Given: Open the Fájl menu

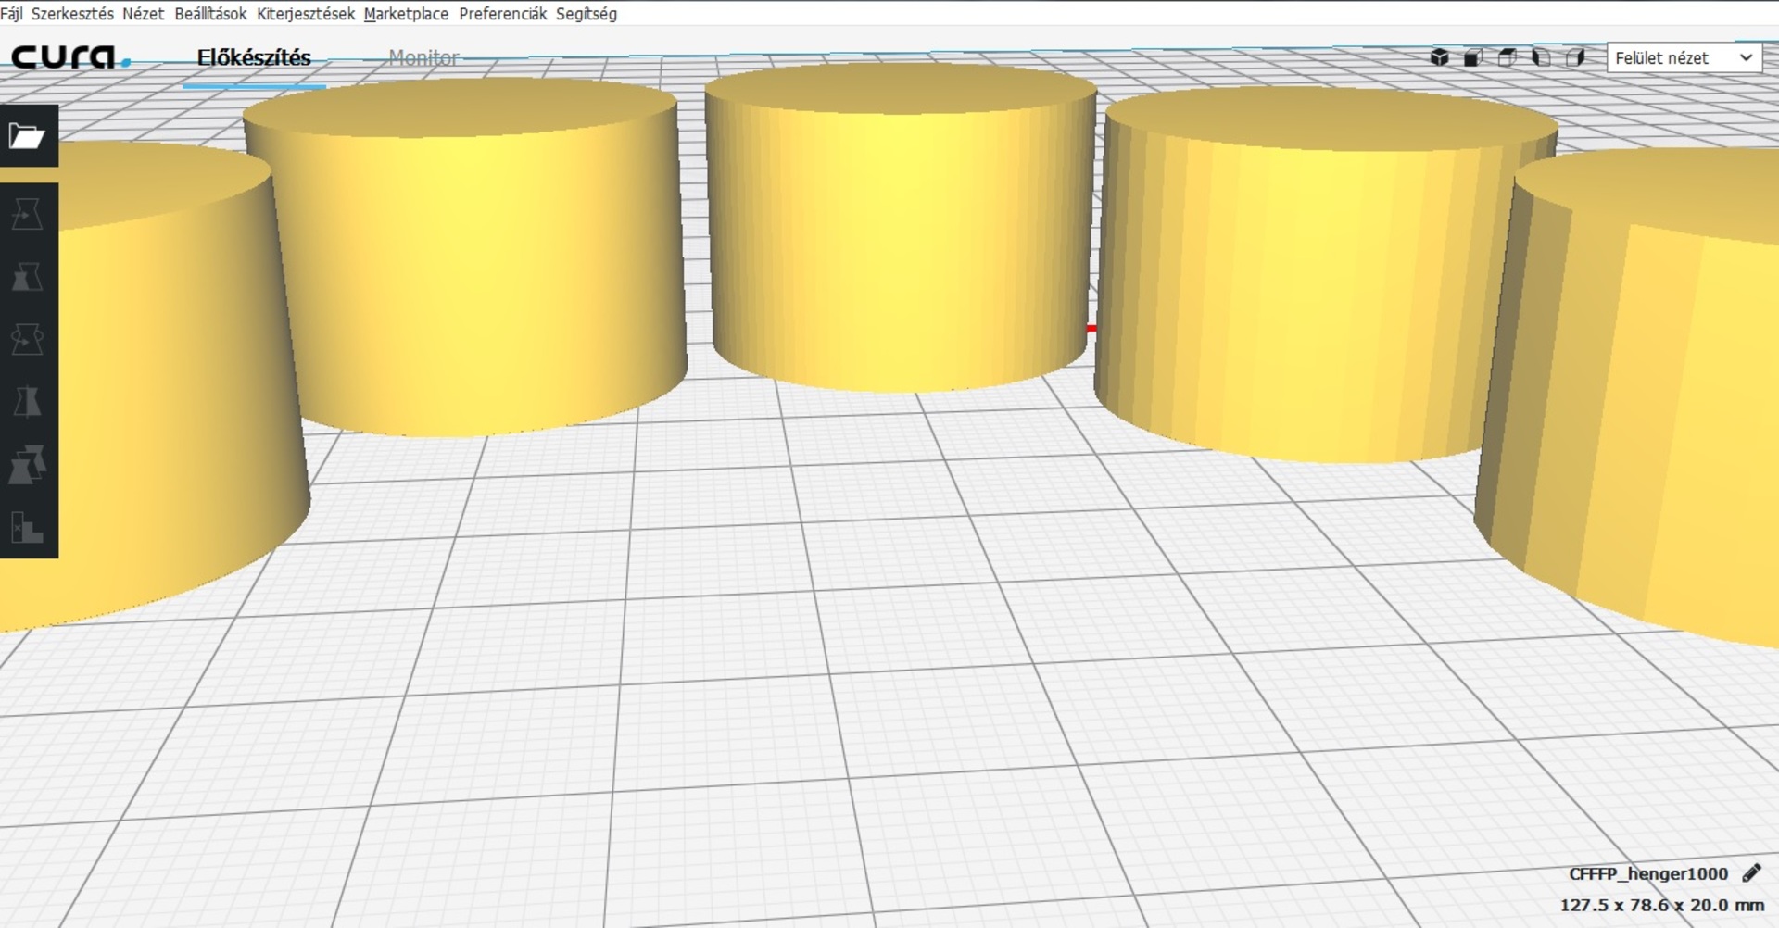Looking at the screenshot, I should (x=11, y=14).
